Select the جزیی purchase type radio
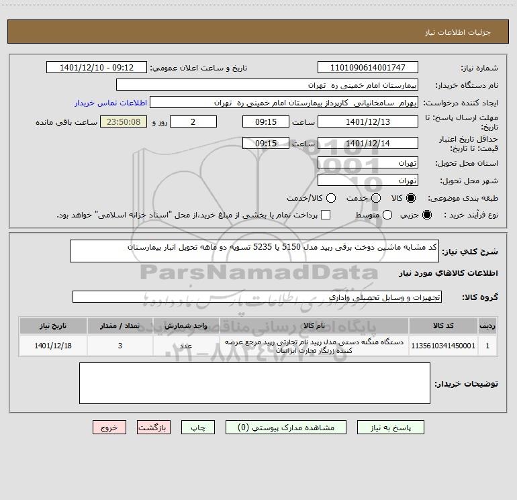 [426, 215]
